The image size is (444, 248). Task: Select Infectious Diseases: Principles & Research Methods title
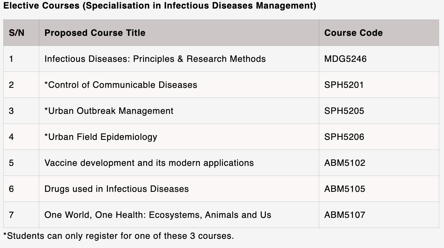pyautogui.click(x=155, y=59)
